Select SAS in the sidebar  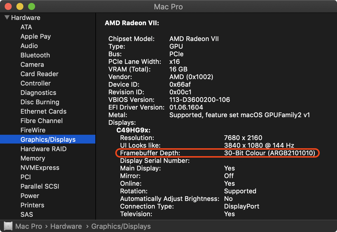(27, 214)
